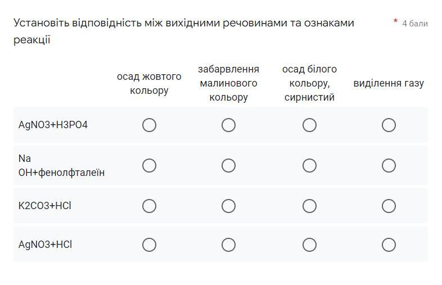
Task: Select 'осад білого кольору' for AgNO3+H3PO4
Action: click(309, 125)
